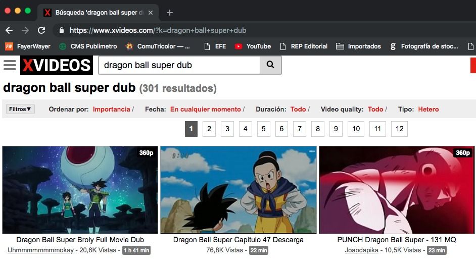Click the browser address bar URL

158,30
